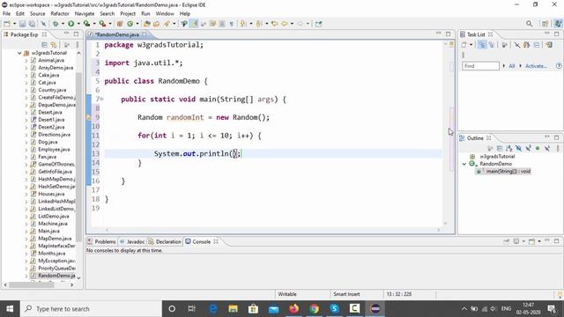Viewport: 564px width, 317px height.
Task: Open dropdown arrow next to New file icon
Action: pos(14,24)
